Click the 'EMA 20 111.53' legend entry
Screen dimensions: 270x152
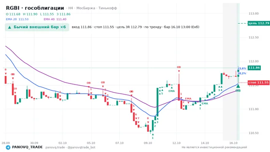tap(17, 19)
